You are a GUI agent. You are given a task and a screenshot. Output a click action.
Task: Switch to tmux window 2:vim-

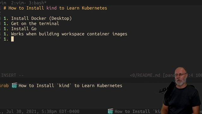19,3
